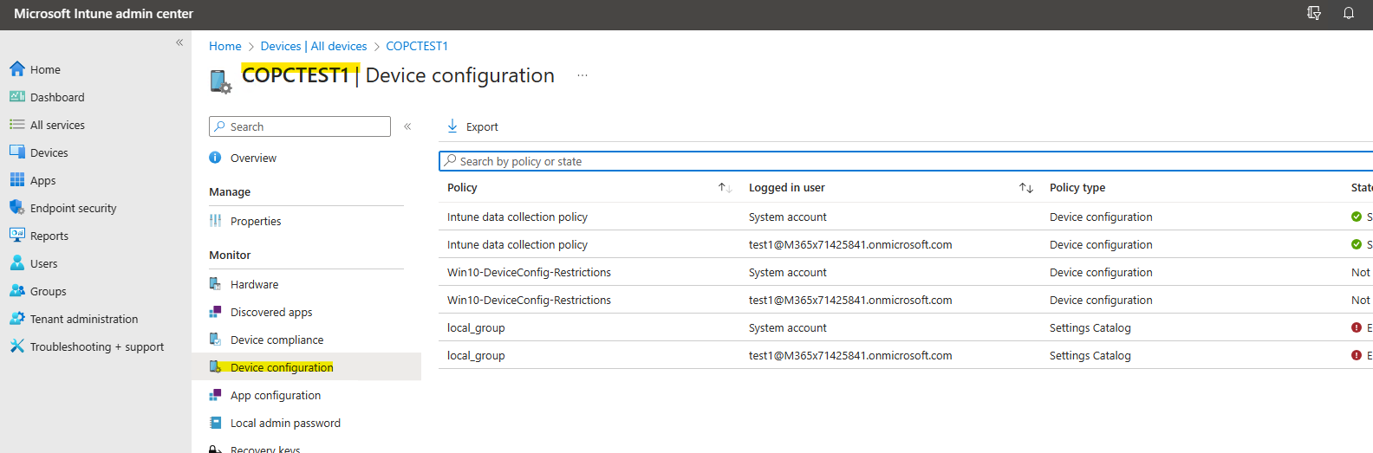Image resolution: width=1373 pixels, height=453 pixels.
Task: Click the error status icon in local_group System row
Action: pyautogui.click(x=1357, y=327)
